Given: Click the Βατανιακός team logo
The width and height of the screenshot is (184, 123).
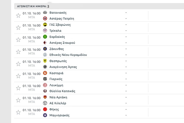Looking at the screenshot, I should [45, 12].
